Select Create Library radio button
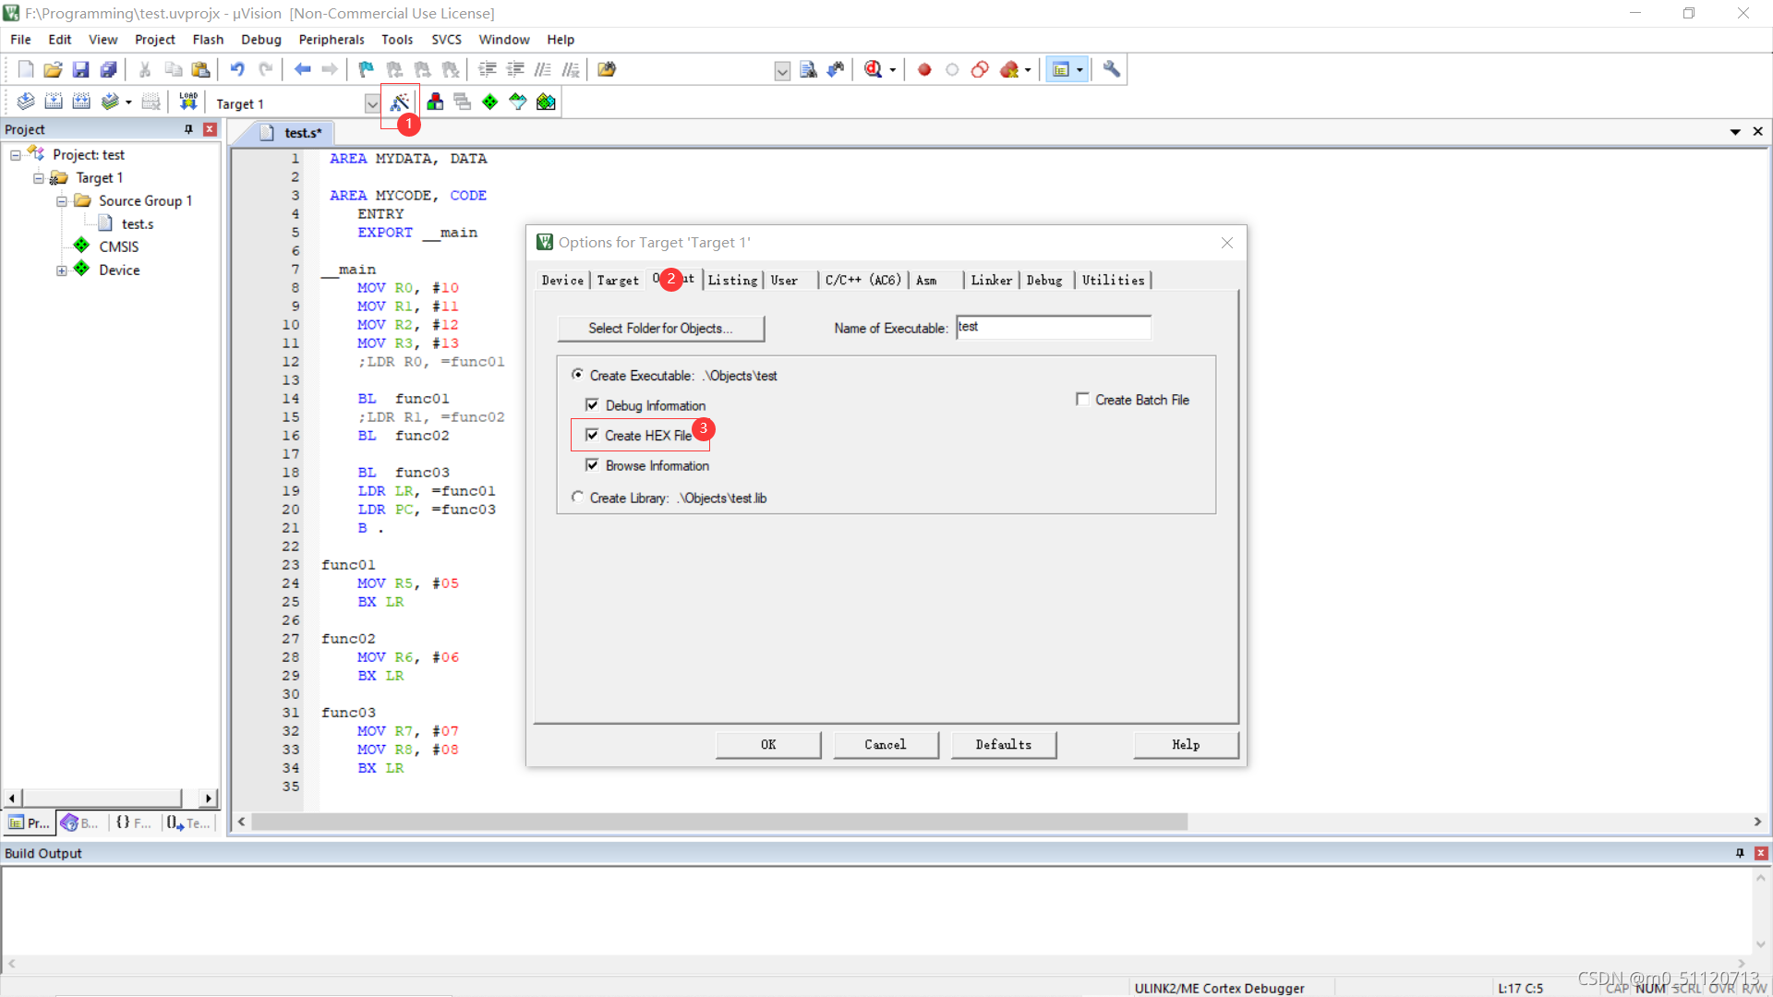 pos(577,498)
